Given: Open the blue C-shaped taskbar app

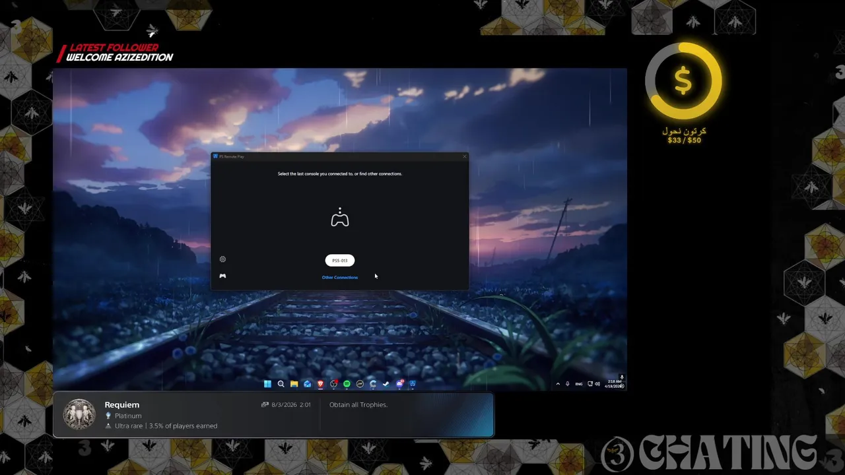Looking at the screenshot, I should (x=373, y=384).
